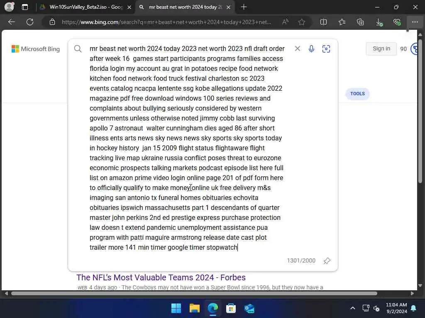
Task: Start voice search with microphone
Action: [311, 49]
